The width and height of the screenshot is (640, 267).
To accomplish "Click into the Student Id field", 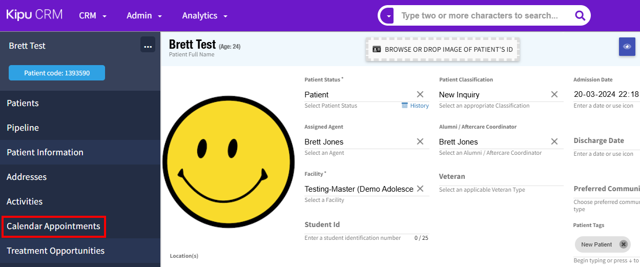I will pos(359,225).
